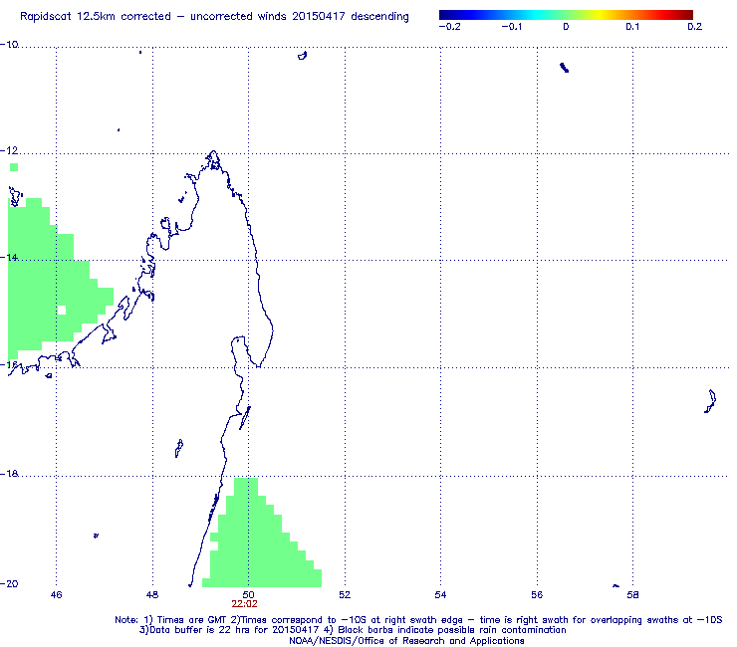
Task: Click the 50 longitude axis label
Action: pos(248,595)
